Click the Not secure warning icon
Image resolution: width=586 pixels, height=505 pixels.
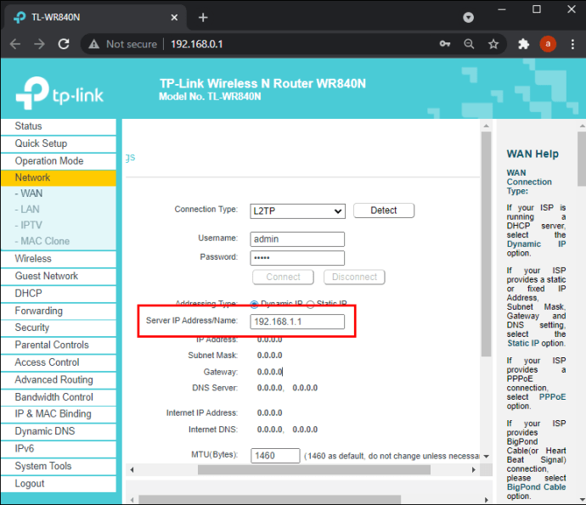pos(93,44)
